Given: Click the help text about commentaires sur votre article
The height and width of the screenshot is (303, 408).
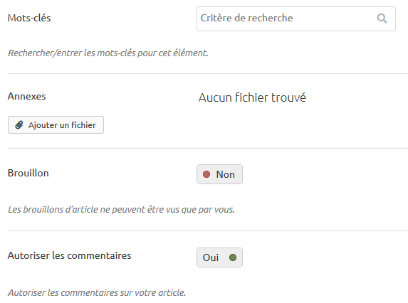Looking at the screenshot, I should [97, 292].
